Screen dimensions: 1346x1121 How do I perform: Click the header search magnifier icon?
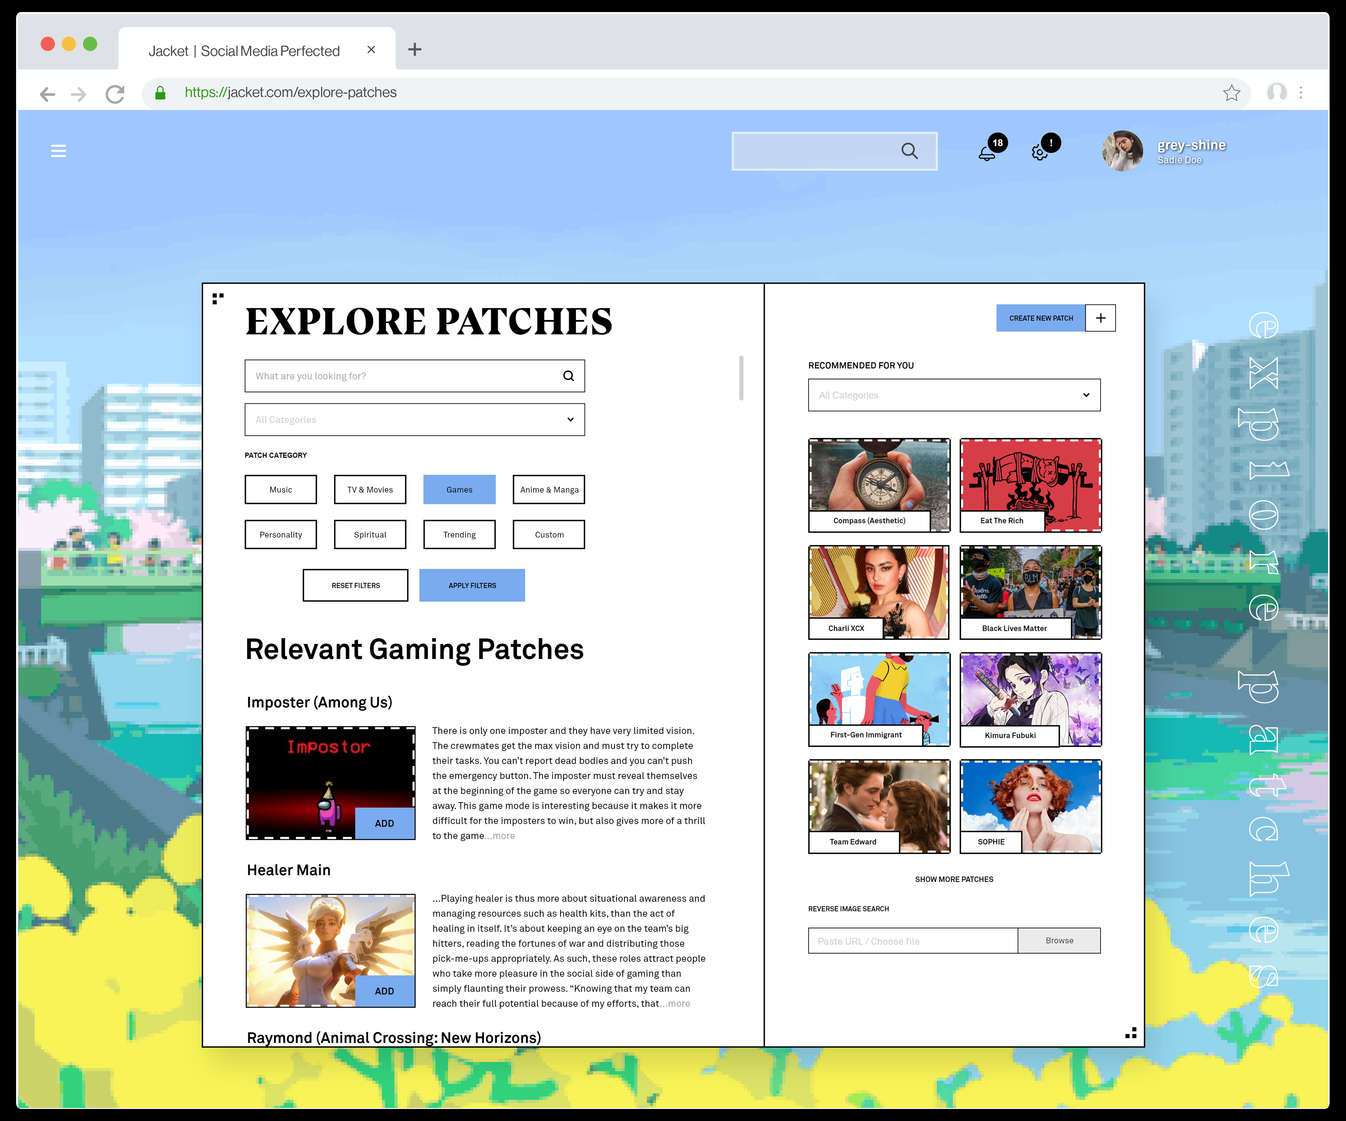[x=909, y=151]
